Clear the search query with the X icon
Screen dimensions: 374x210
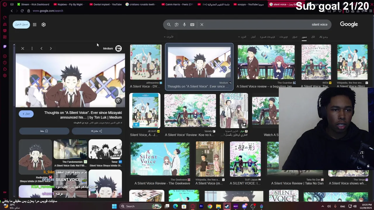click(x=202, y=25)
